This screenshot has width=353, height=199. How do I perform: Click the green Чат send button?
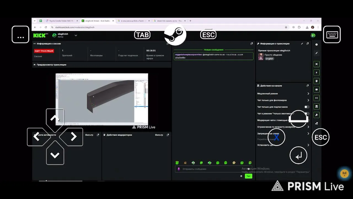pyautogui.click(x=248, y=176)
